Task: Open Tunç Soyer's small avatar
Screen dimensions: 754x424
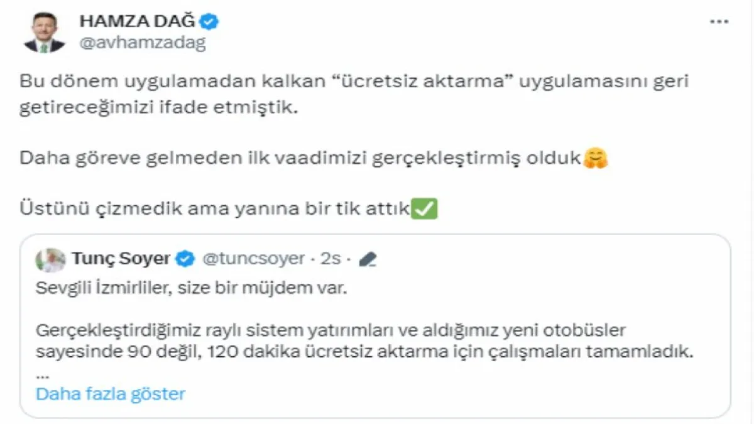Action: [x=51, y=259]
